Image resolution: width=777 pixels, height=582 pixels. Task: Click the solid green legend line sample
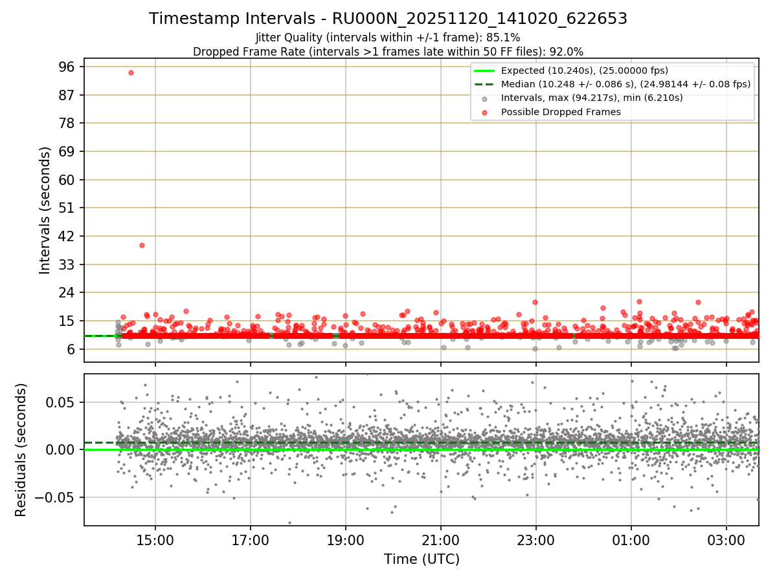pos(484,70)
